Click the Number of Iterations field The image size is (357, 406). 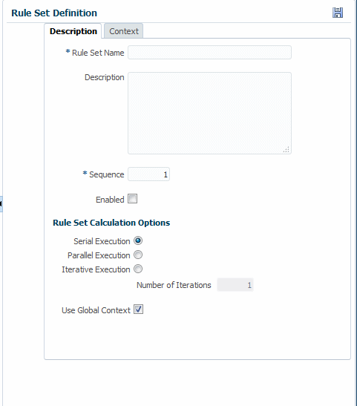[x=235, y=285]
